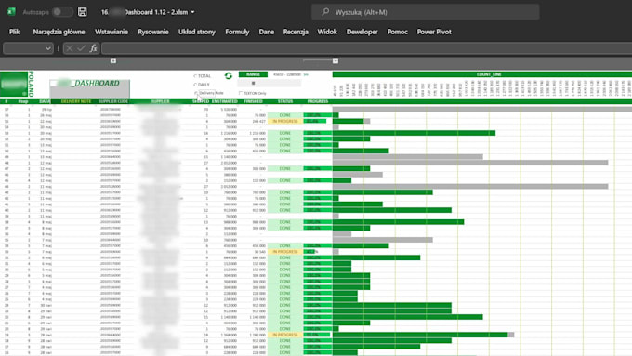Click into the formula bar field
The height and width of the screenshot is (356, 632).
[x=366, y=48]
